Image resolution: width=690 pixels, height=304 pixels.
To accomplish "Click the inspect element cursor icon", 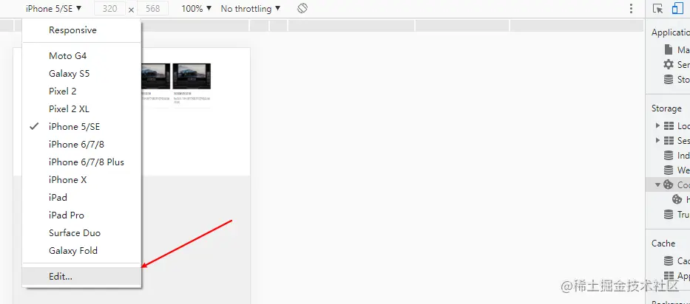I will pos(658,8).
